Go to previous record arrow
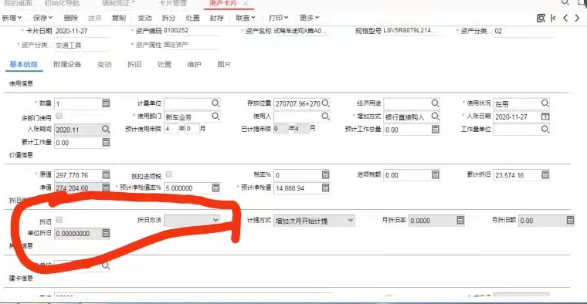 click(x=565, y=18)
